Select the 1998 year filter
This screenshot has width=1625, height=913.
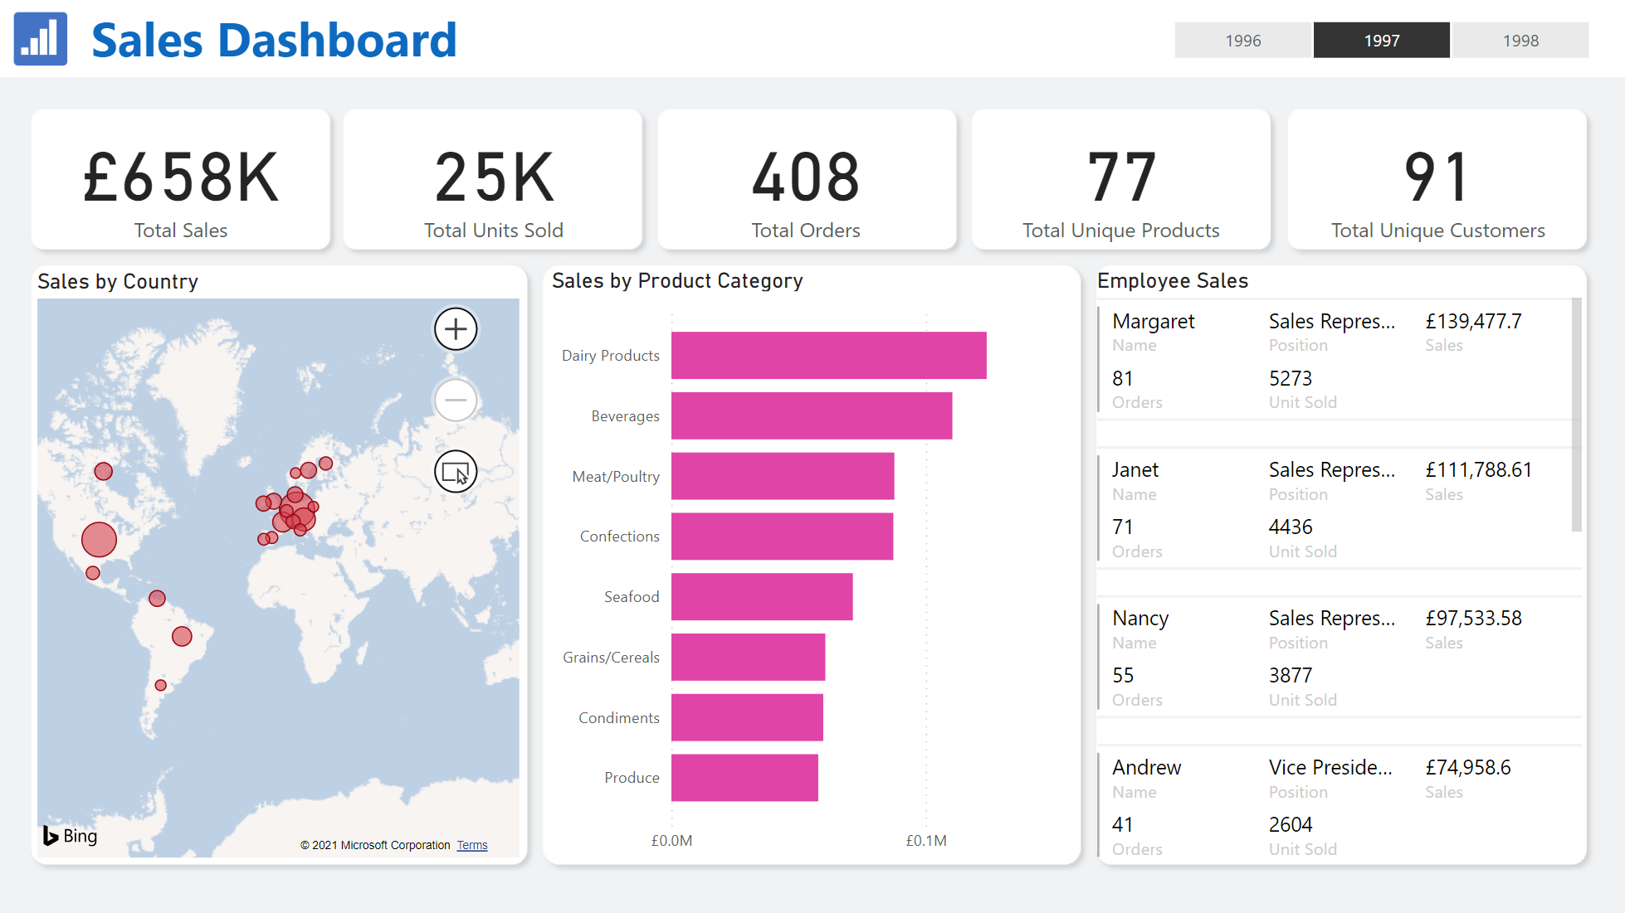[x=1520, y=41]
